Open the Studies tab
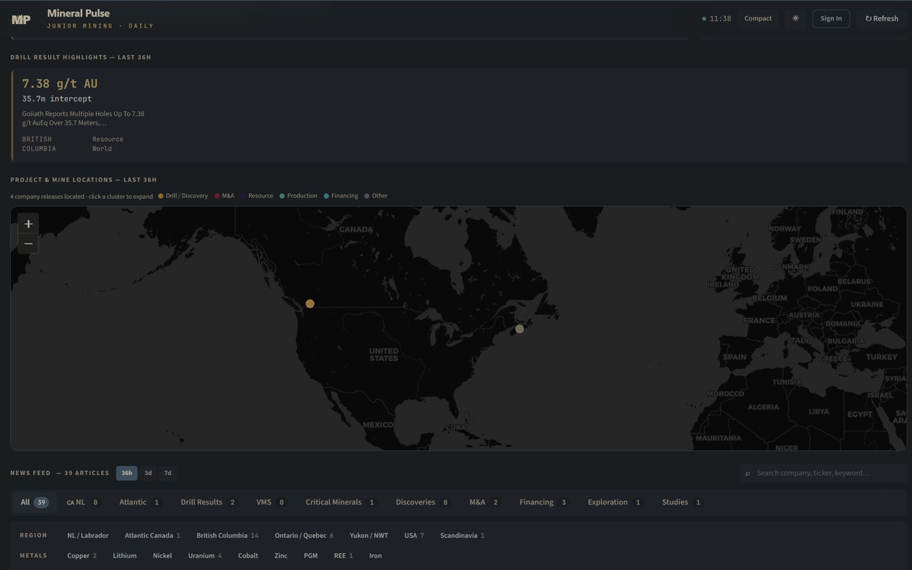Image resolution: width=912 pixels, height=570 pixels. pyautogui.click(x=682, y=502)
